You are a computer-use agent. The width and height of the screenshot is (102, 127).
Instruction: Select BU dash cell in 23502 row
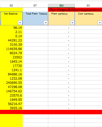[x=61, y=57]
